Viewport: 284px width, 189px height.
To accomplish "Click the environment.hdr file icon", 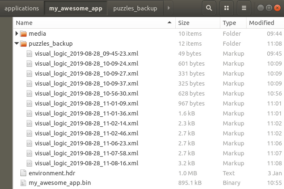I will (x=23, y=173).
